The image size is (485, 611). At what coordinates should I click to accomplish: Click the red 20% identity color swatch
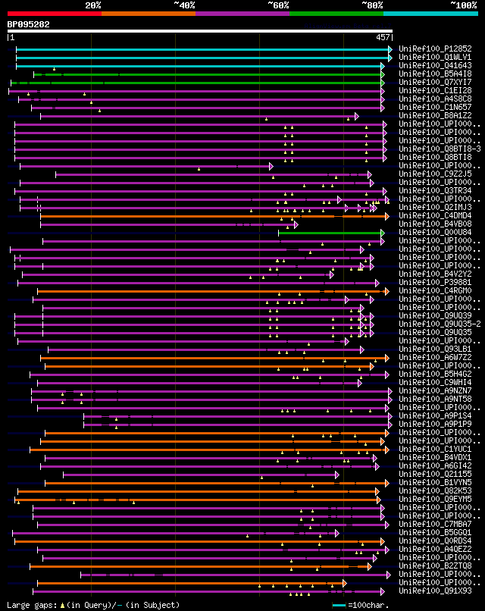(54, 14)
